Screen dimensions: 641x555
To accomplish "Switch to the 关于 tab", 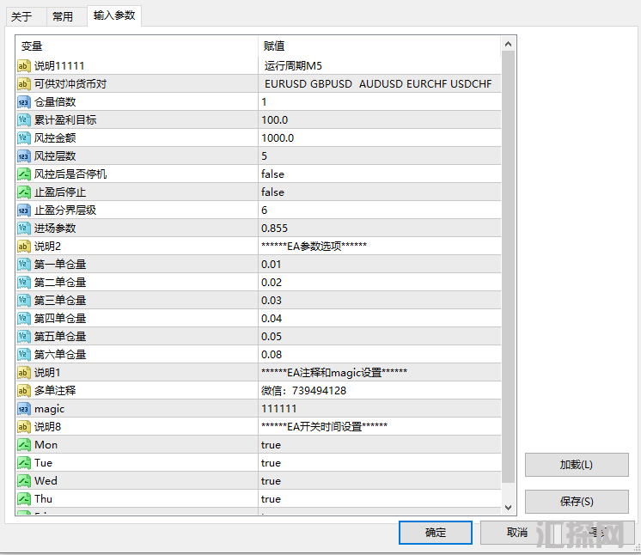I will point(21,16).
